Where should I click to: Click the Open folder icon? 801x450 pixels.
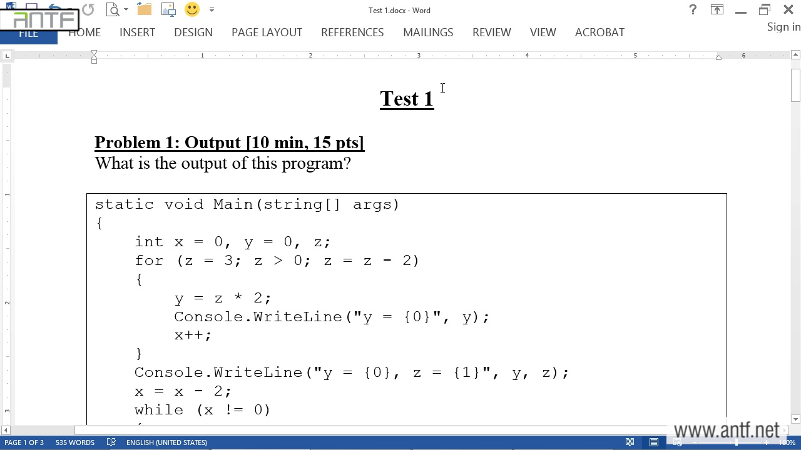[x=145, y=9]
